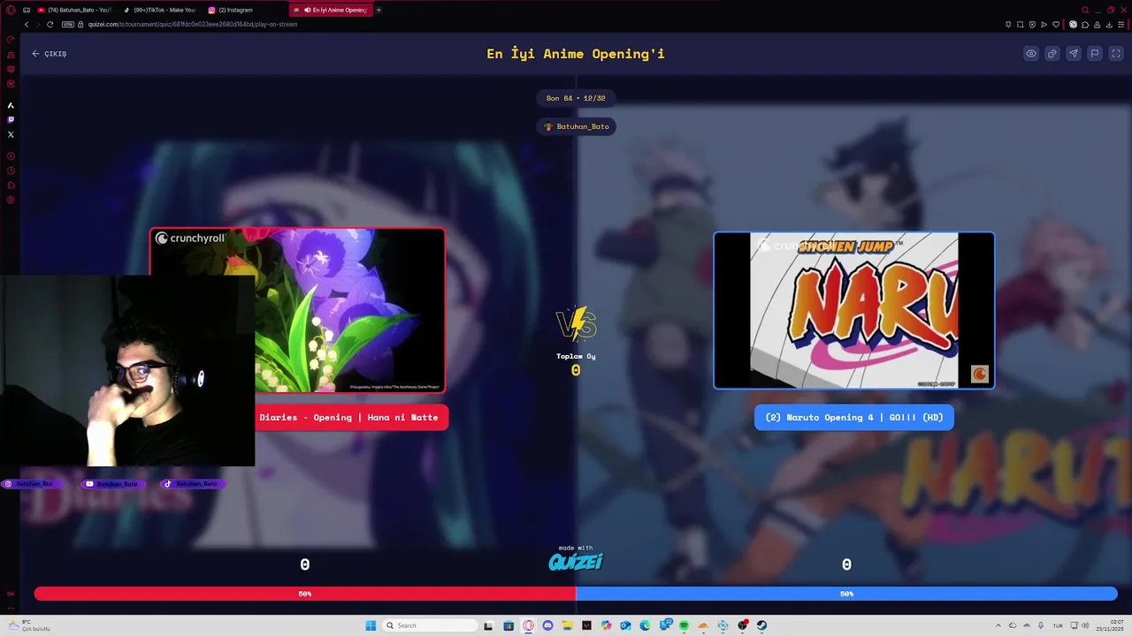Click the Son 64 • 12/32 round indicator

tap(576, 98)
